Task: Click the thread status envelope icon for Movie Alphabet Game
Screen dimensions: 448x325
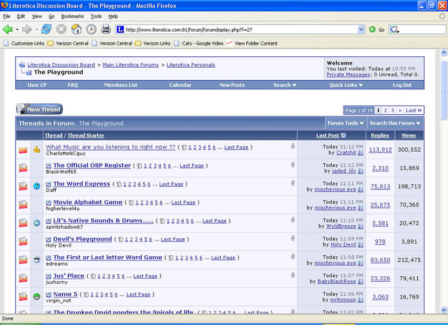Action: 23,205
